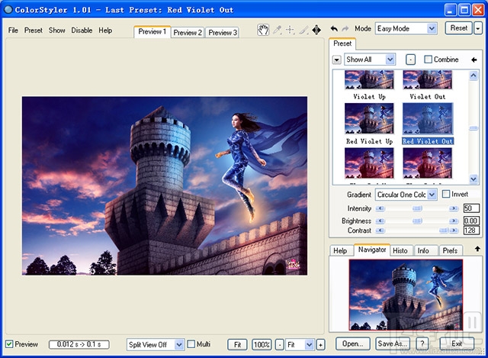
Task: Toggle the Invert checkbox
Action: click(x=446, y=194)
